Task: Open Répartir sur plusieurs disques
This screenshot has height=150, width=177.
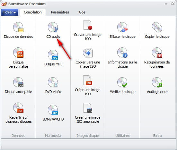Action: coord(18,113)
